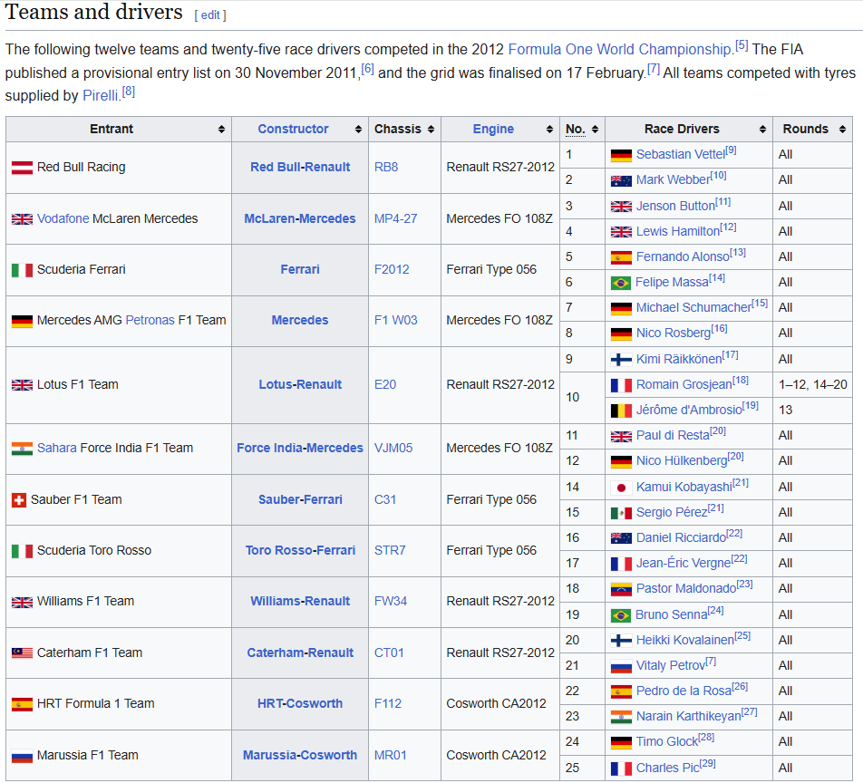Sort table by Chassis column arrows
This screenshot has height=783, width=863.
[431, 130]
